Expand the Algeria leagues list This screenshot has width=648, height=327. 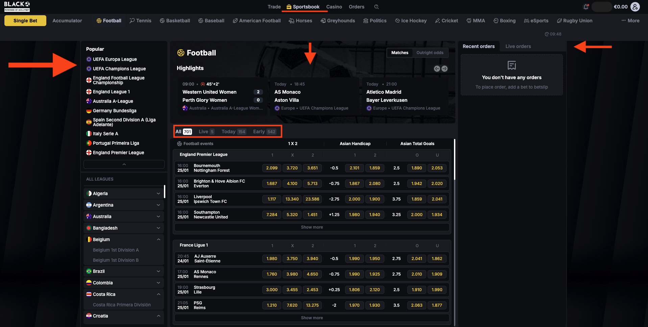(158, 193)
